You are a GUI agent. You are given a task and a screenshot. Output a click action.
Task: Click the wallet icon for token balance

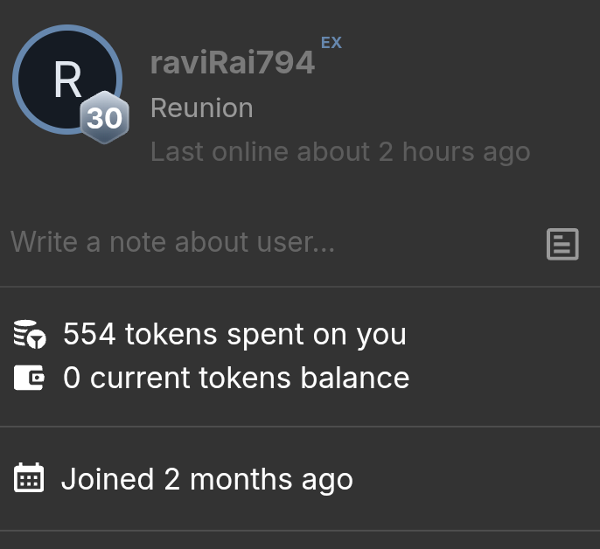(x=30, y=378)
